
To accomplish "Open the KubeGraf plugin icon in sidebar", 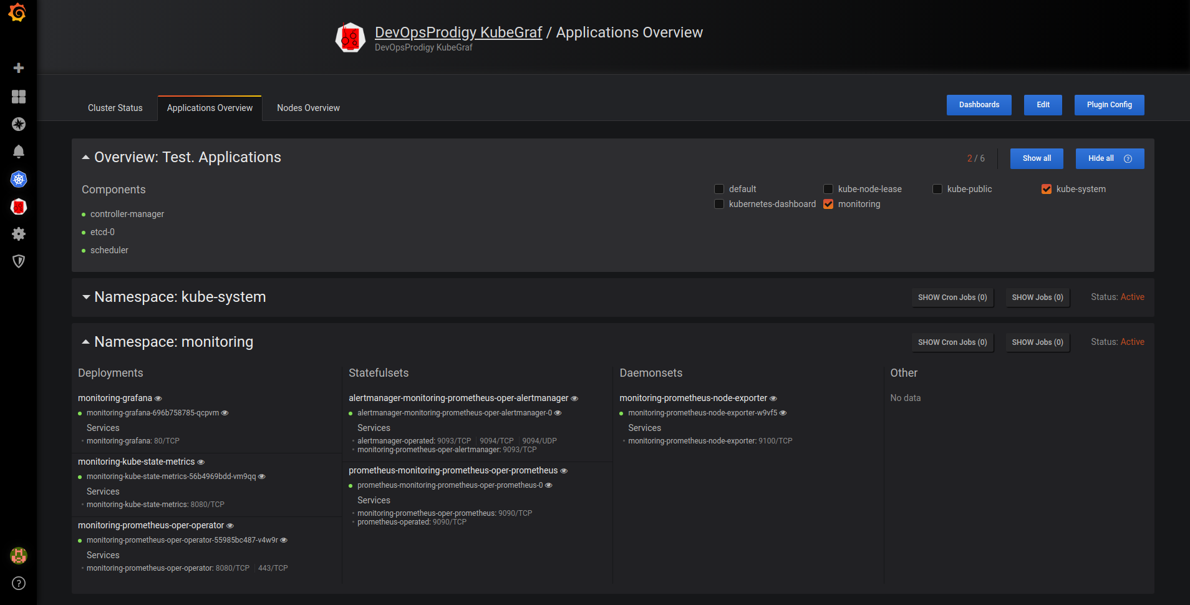I will [18, 206].
